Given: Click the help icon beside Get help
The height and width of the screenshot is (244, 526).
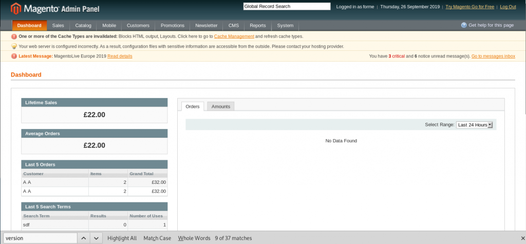Looking at the screenshot, I should pos(464,25).
